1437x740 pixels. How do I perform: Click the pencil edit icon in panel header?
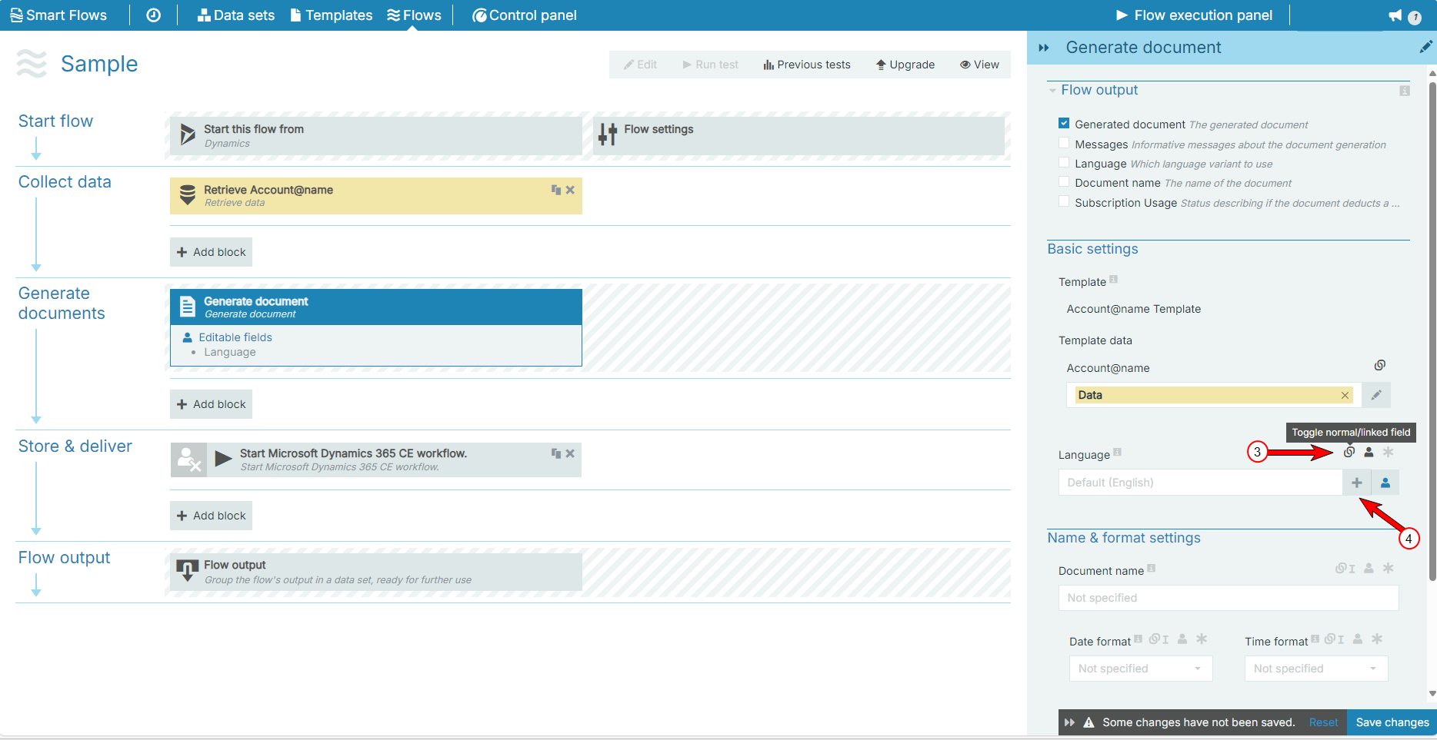(1425, 48)
